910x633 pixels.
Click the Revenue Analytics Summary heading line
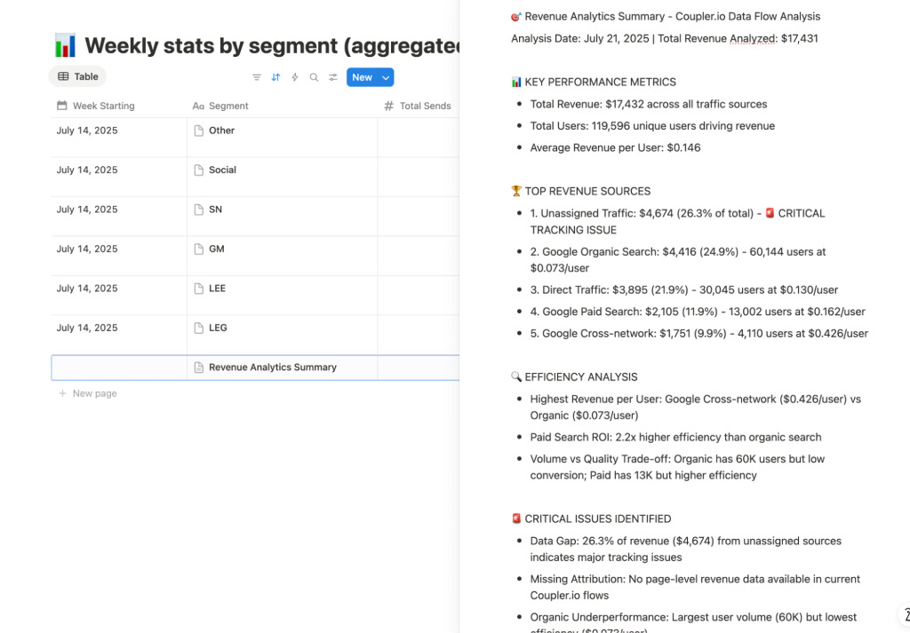tap(666, 16)
